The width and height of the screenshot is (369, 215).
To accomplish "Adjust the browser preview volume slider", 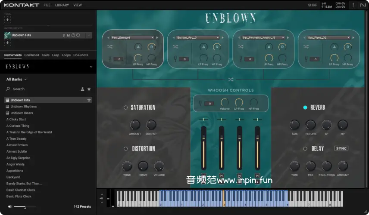I will [x=25, y=207].
